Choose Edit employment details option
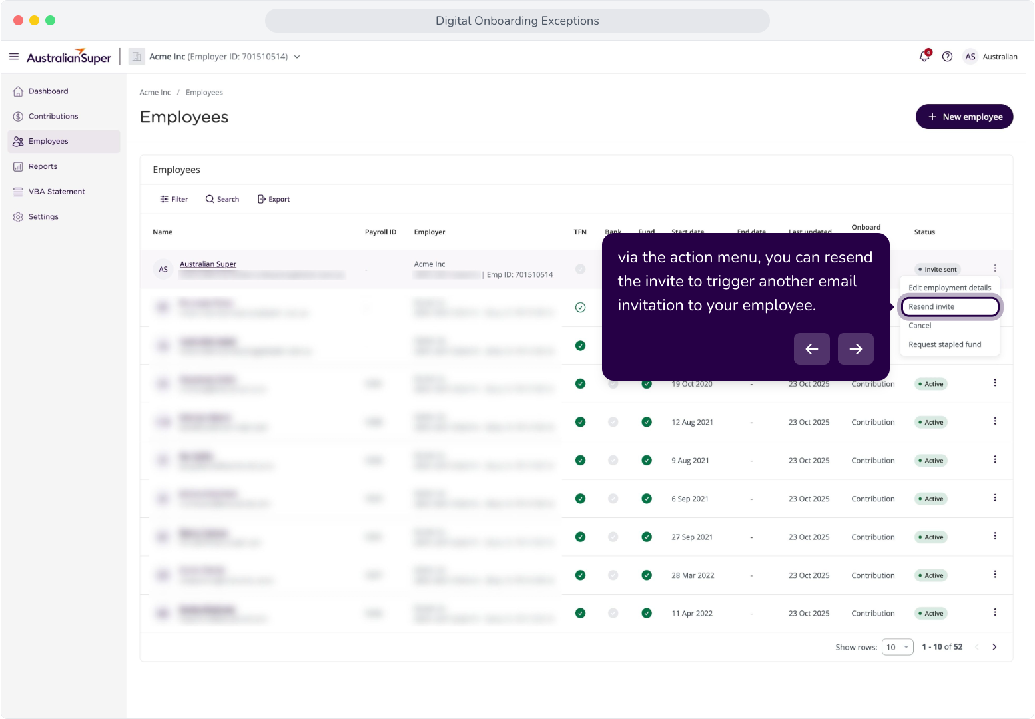 tap(950, 288)
